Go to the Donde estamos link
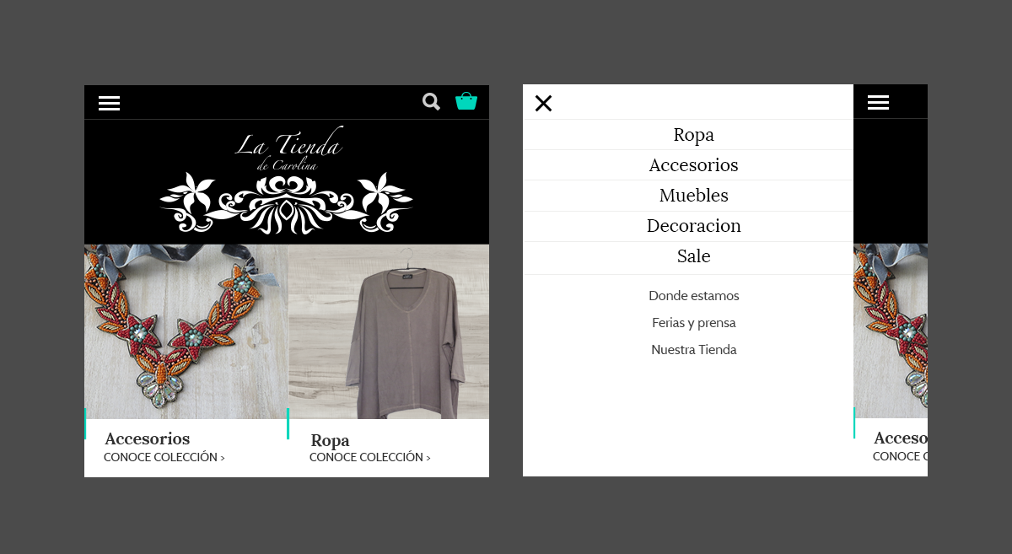The image size is (1012, 554). point(693,296)
